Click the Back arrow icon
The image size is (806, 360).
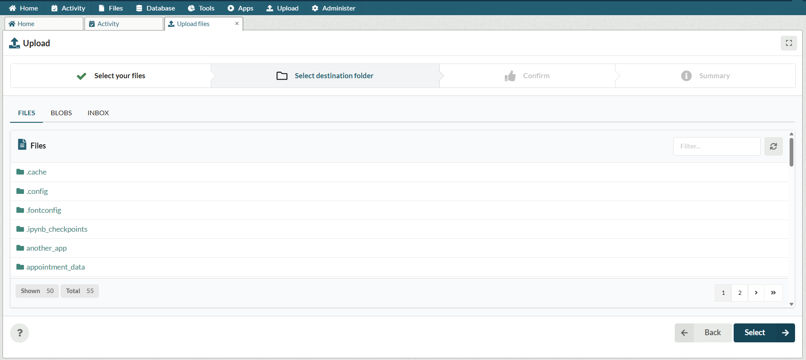pos(684,333)
